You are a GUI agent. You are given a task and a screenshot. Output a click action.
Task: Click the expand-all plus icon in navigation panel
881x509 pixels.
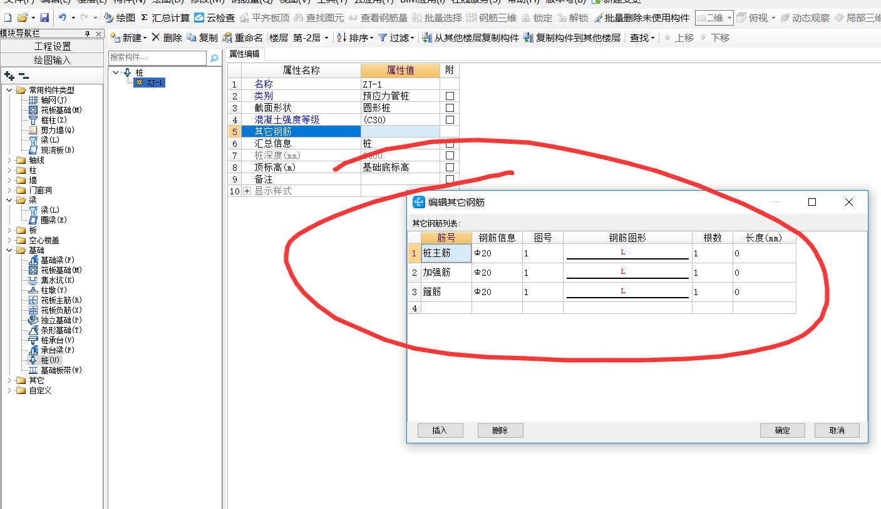pos(9,76)
